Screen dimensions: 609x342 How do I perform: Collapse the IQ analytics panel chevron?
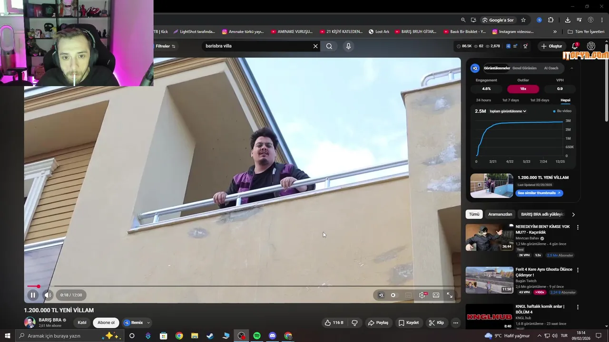(572, 68)
